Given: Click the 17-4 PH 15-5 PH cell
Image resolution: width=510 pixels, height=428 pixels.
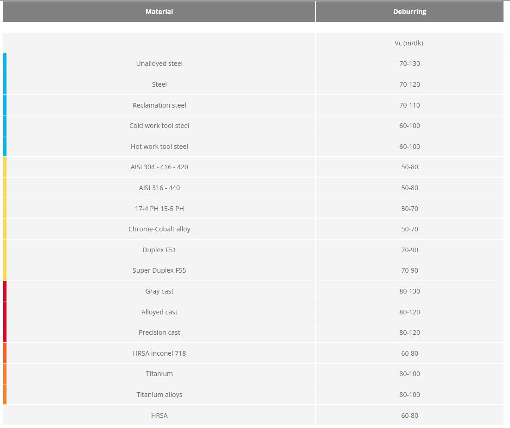Looking at the screenshot, I should point(159,209).
